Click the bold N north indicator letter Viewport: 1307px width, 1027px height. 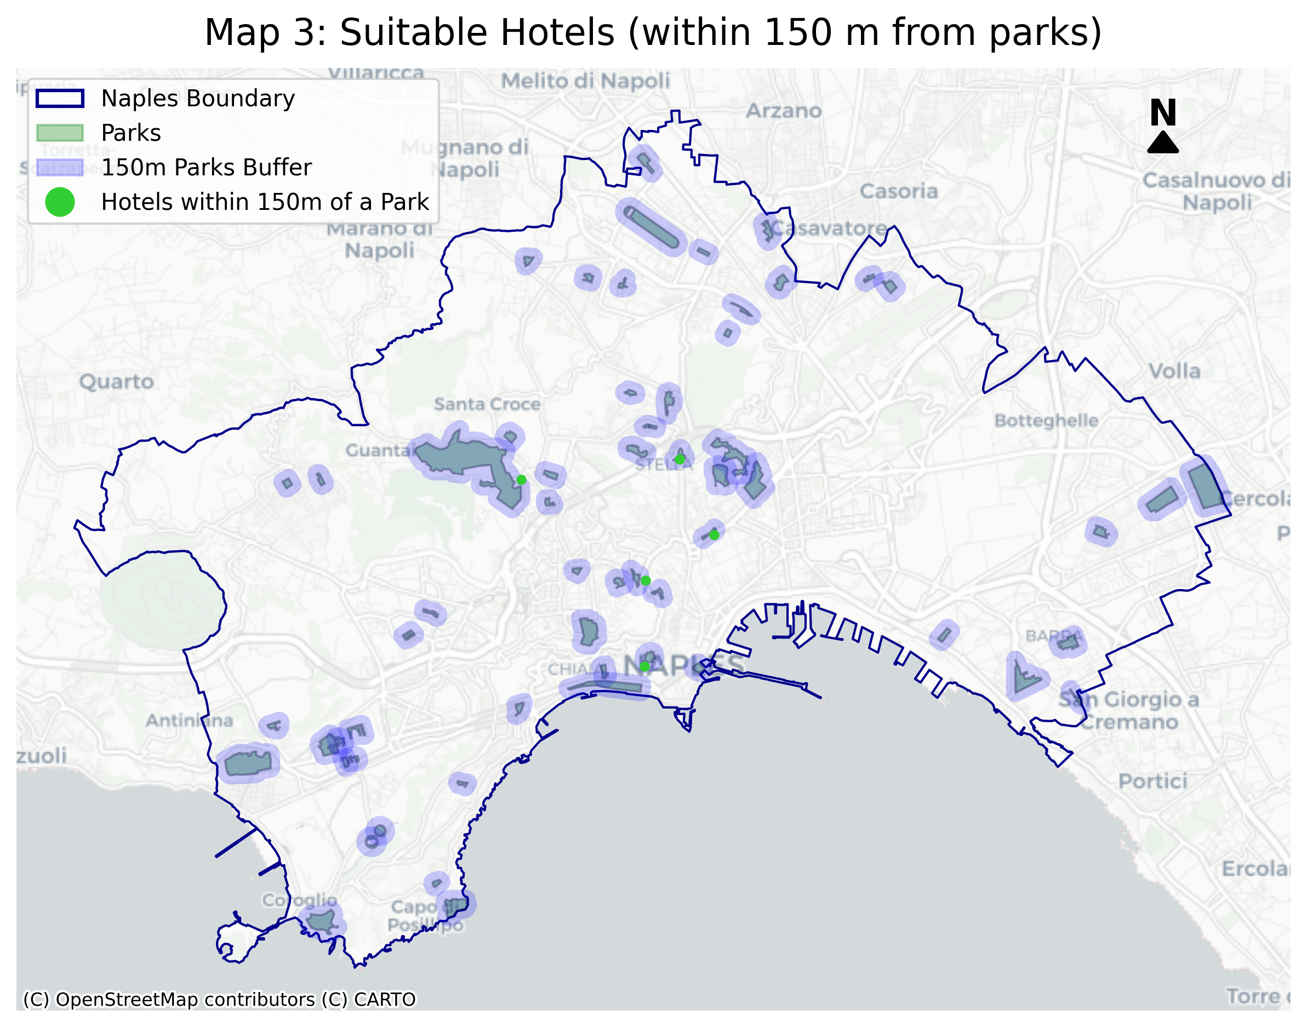pyautogui.click(x=1163, y=112)
